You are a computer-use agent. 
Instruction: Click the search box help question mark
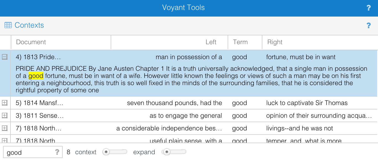click(x=57, y=152)
